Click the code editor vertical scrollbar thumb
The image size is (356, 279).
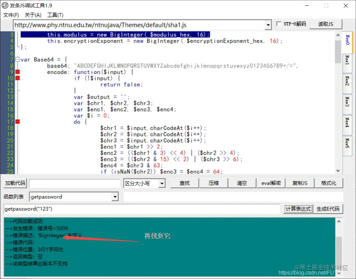tap(338, 51)
